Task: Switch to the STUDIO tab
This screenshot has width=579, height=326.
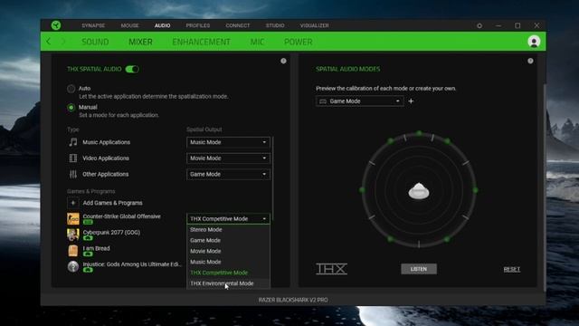Action: (x=275, y=25)
